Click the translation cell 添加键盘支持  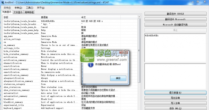click(x=88, y=108)
